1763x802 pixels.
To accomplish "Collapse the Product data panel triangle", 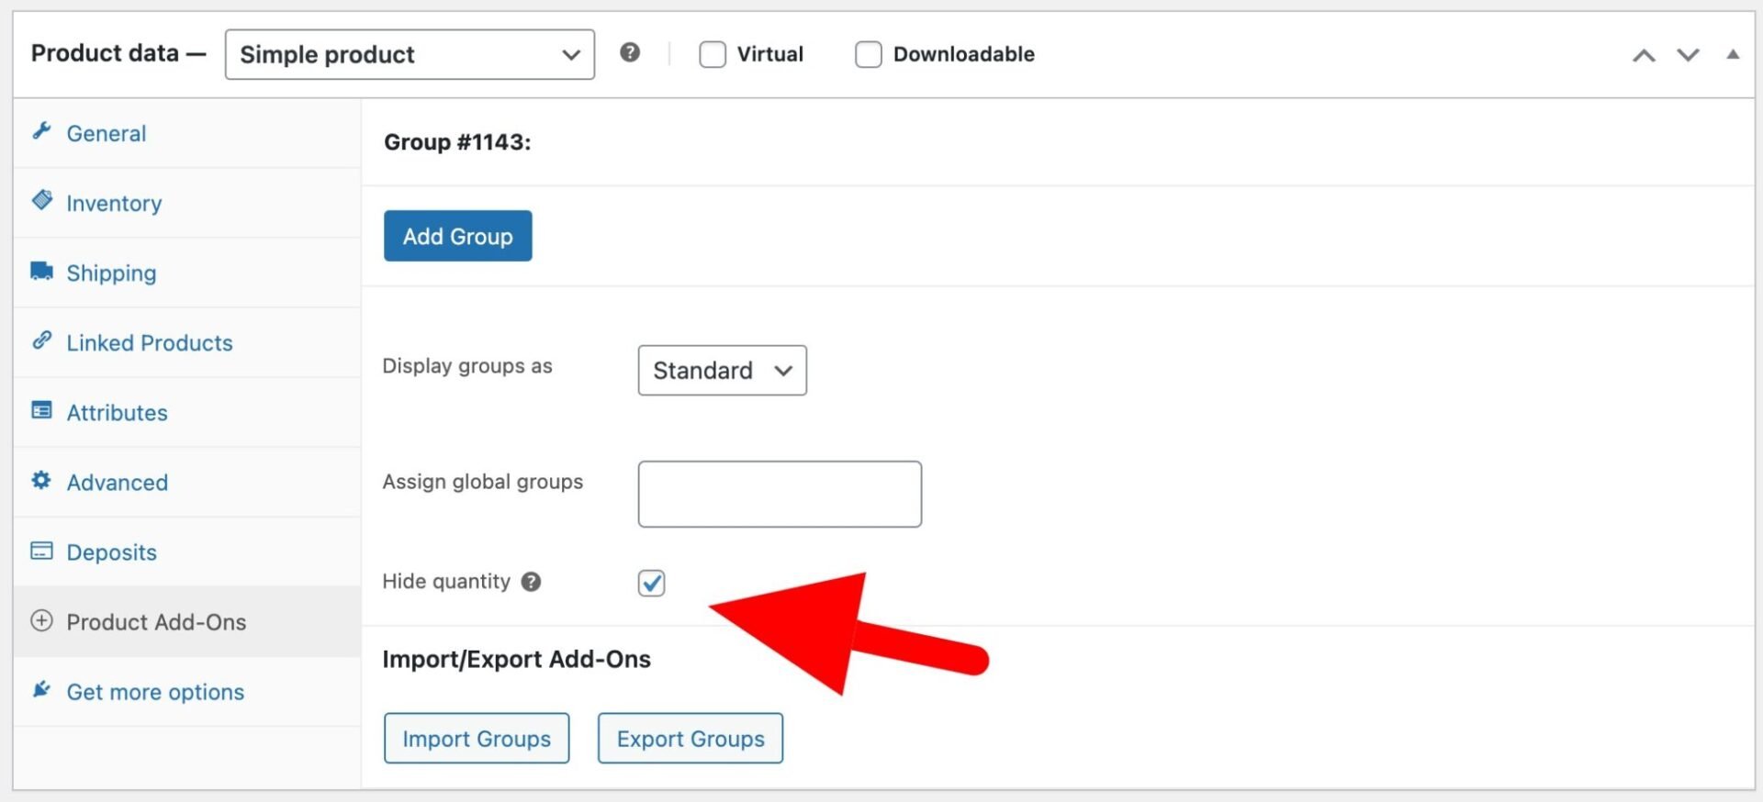I will 1732,55.
